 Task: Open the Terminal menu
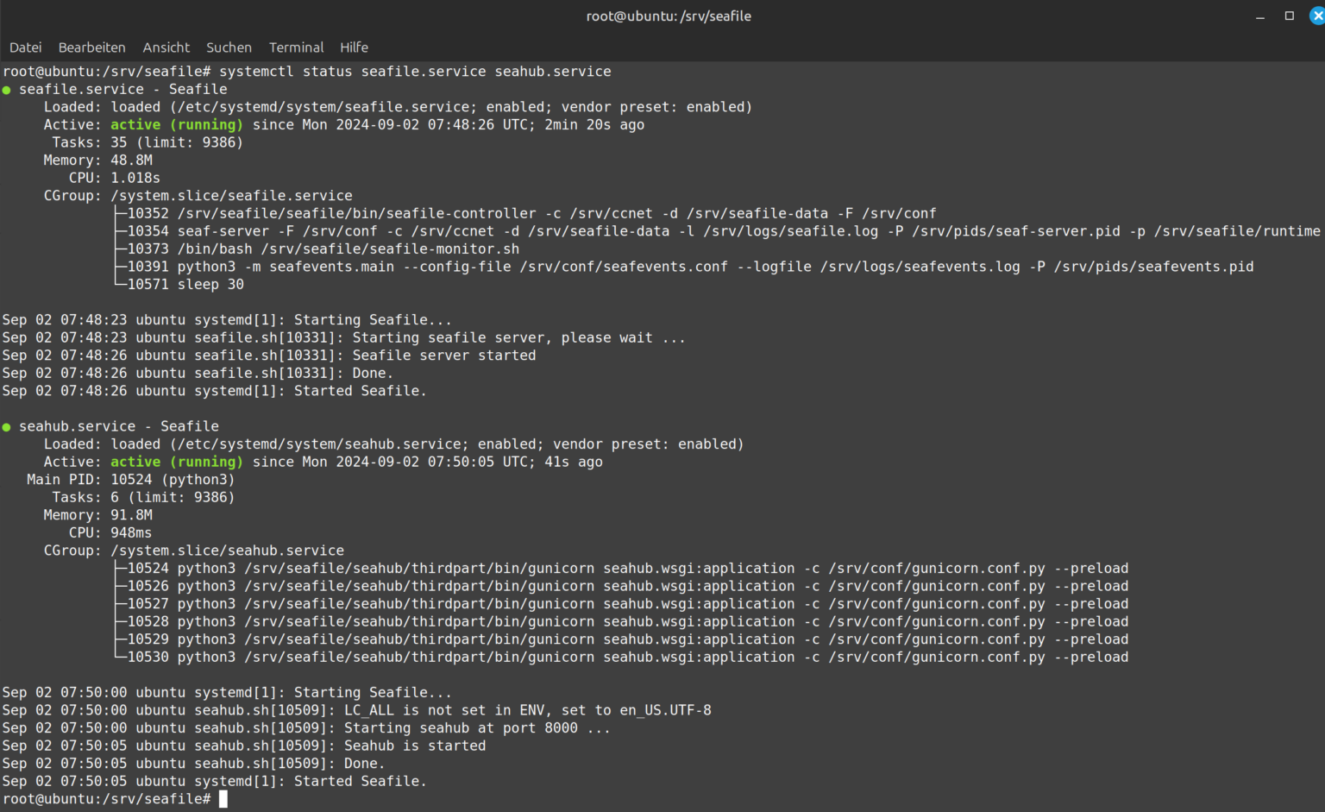[296, 47]
